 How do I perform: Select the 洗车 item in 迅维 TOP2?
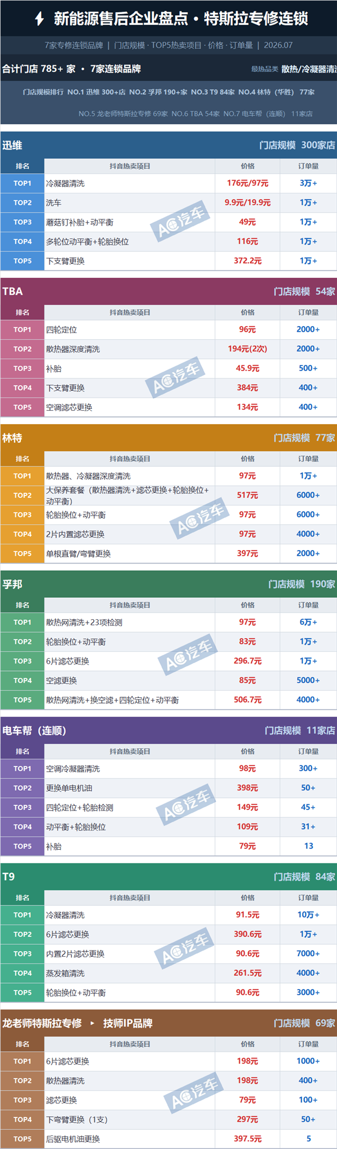pyautogui.click(x=54, y=202)
